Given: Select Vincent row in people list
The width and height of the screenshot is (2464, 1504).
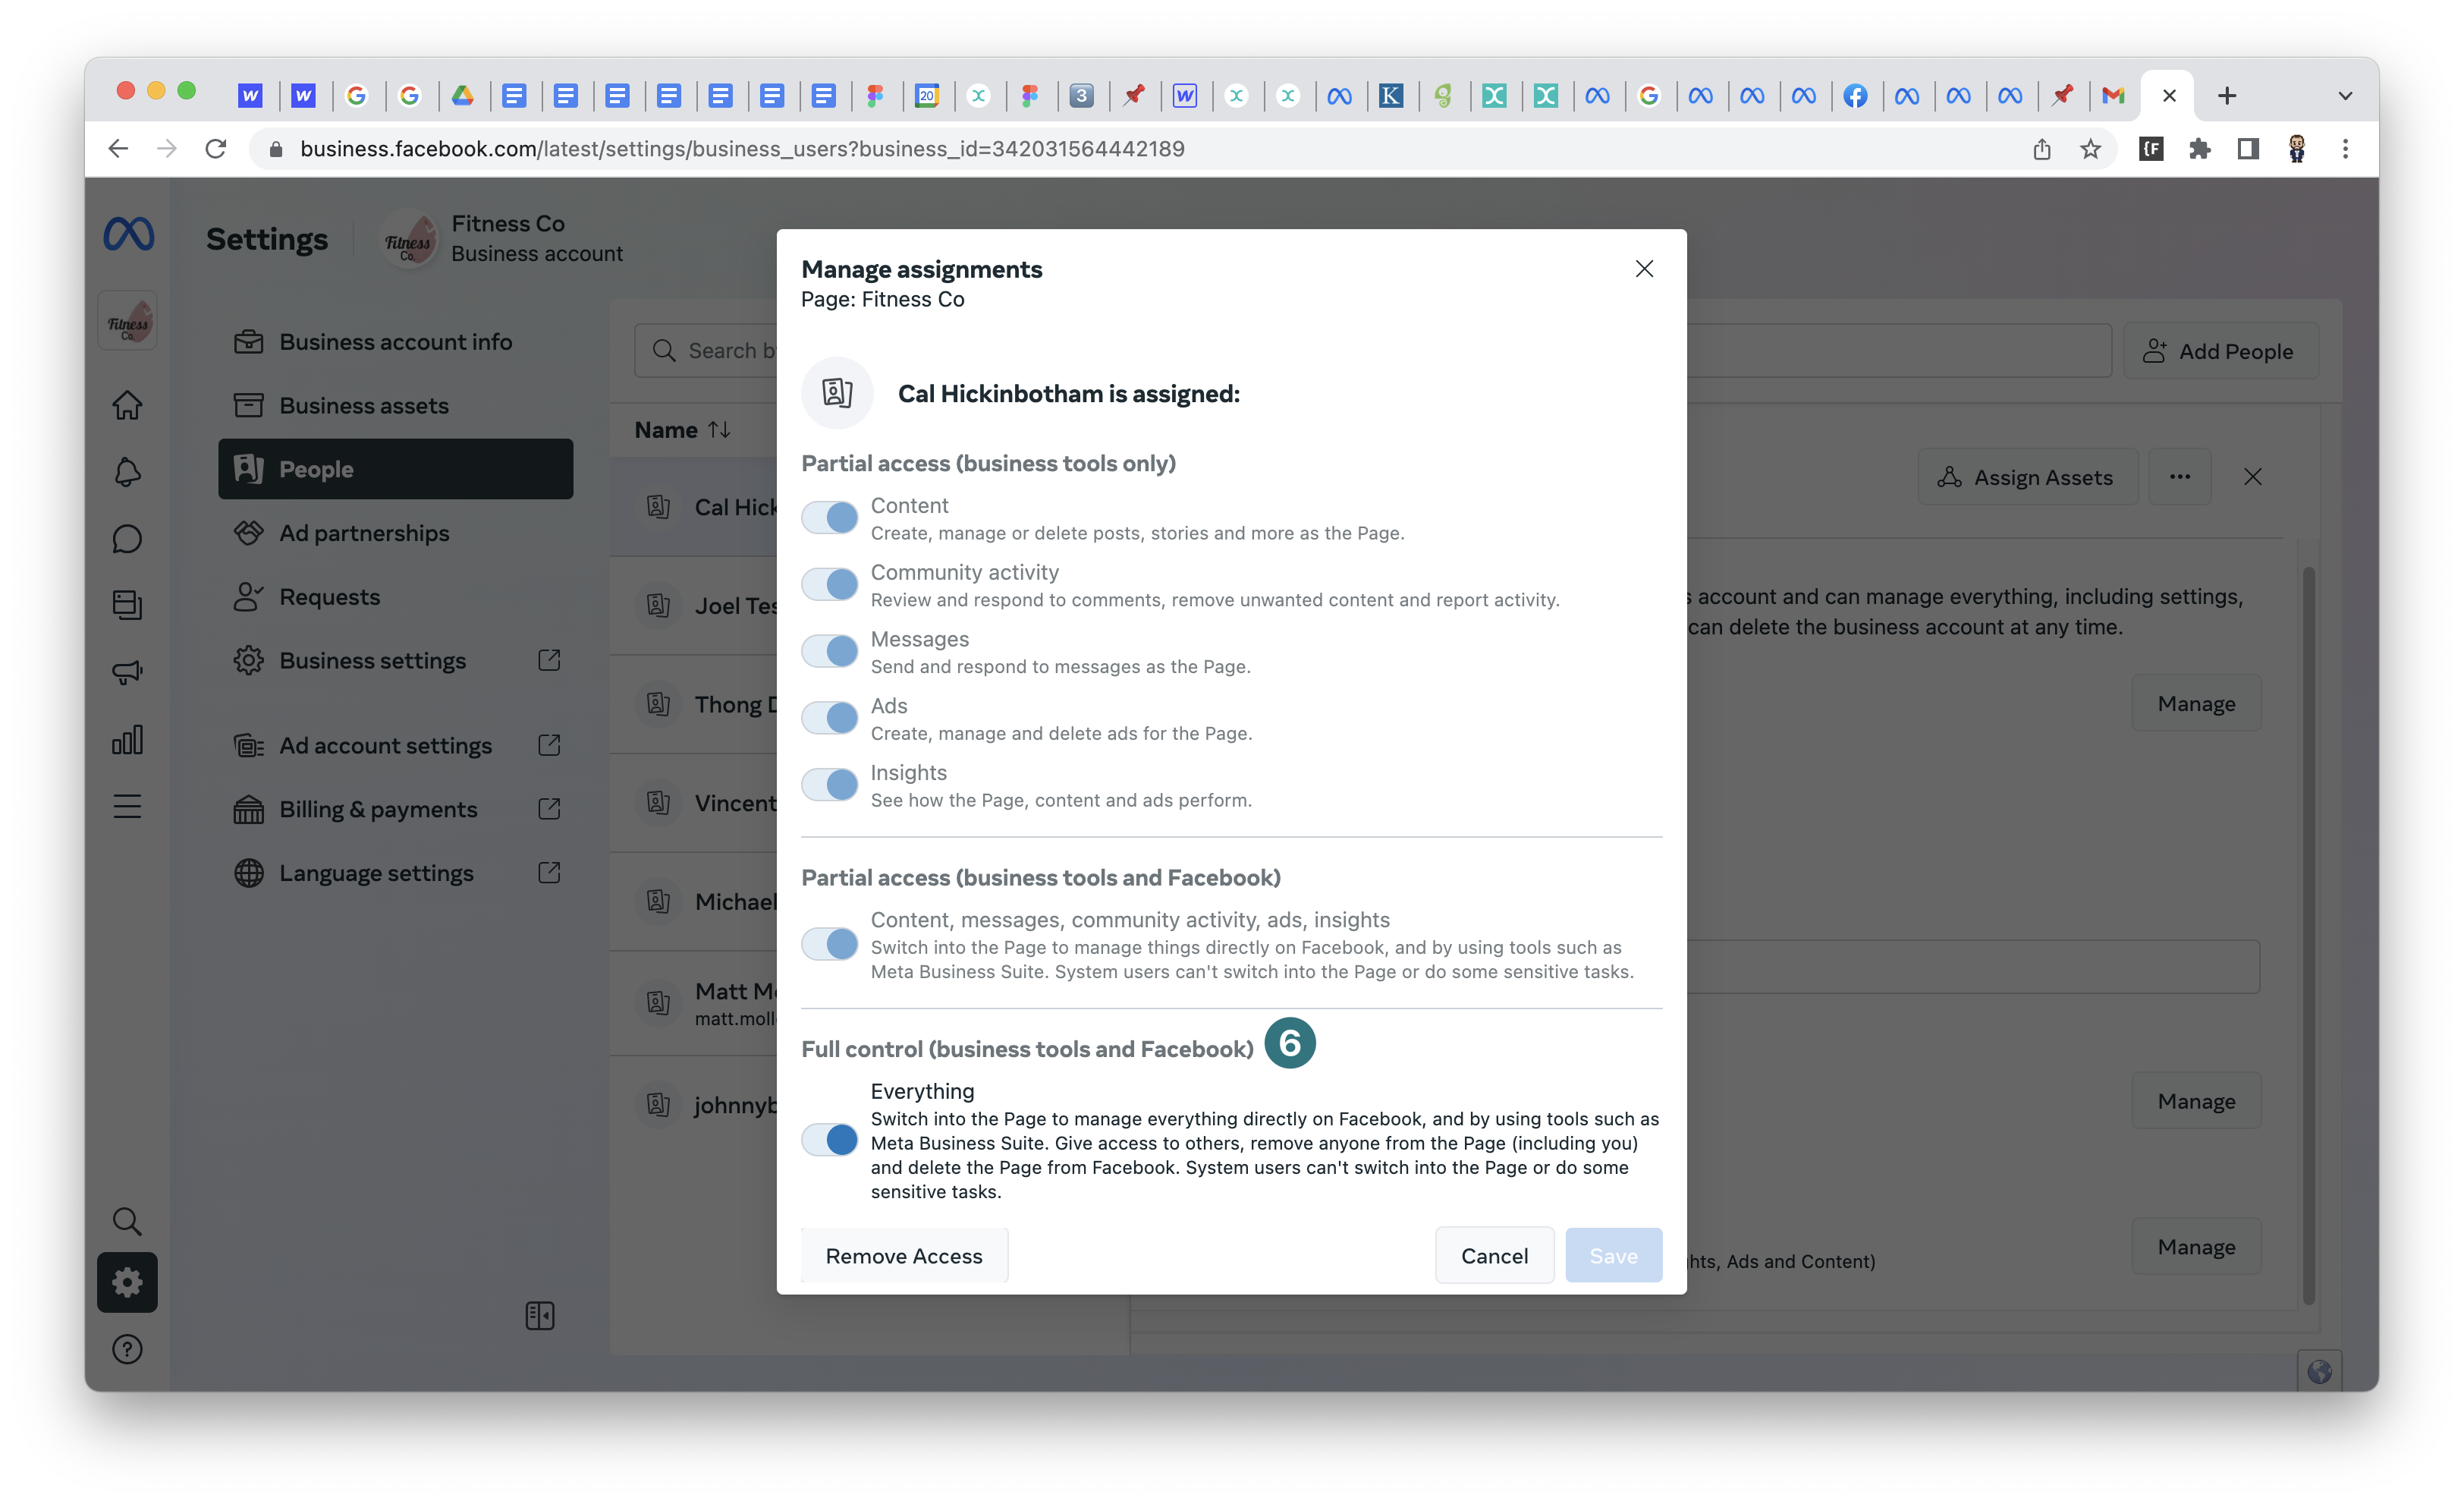Looking at the screenshot, I should tap(694, 803).
